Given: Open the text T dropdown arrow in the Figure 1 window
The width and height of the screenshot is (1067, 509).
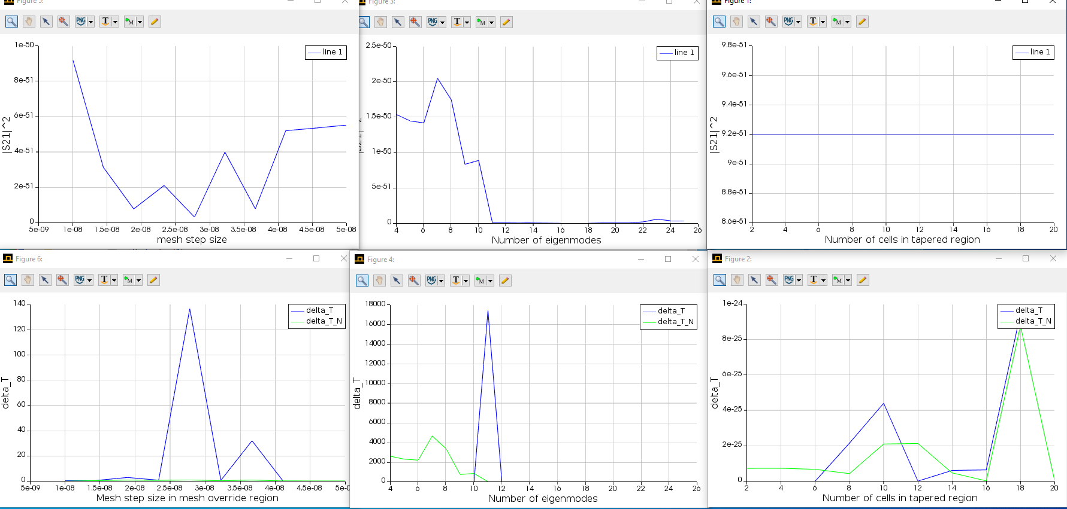Looking at the screenshot, I should tap(823, 22).
